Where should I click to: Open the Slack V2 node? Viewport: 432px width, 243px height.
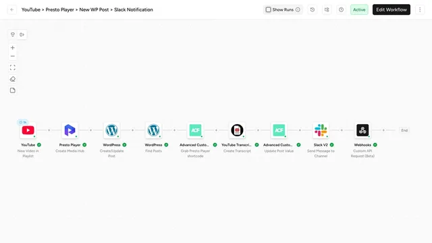pyautogui.click(x=321, y=130)
